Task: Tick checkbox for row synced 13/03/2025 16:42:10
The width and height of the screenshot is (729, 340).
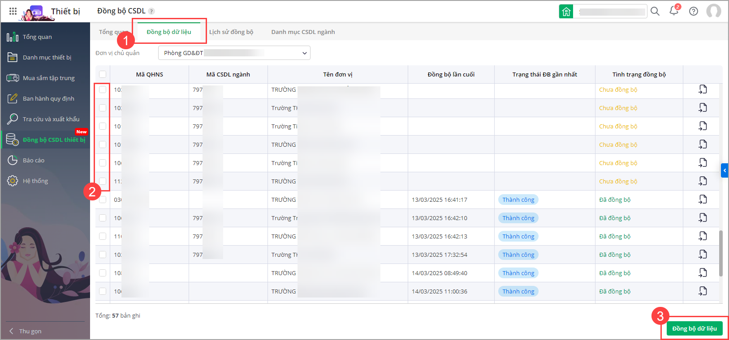Action: click(x=103, y=218)
